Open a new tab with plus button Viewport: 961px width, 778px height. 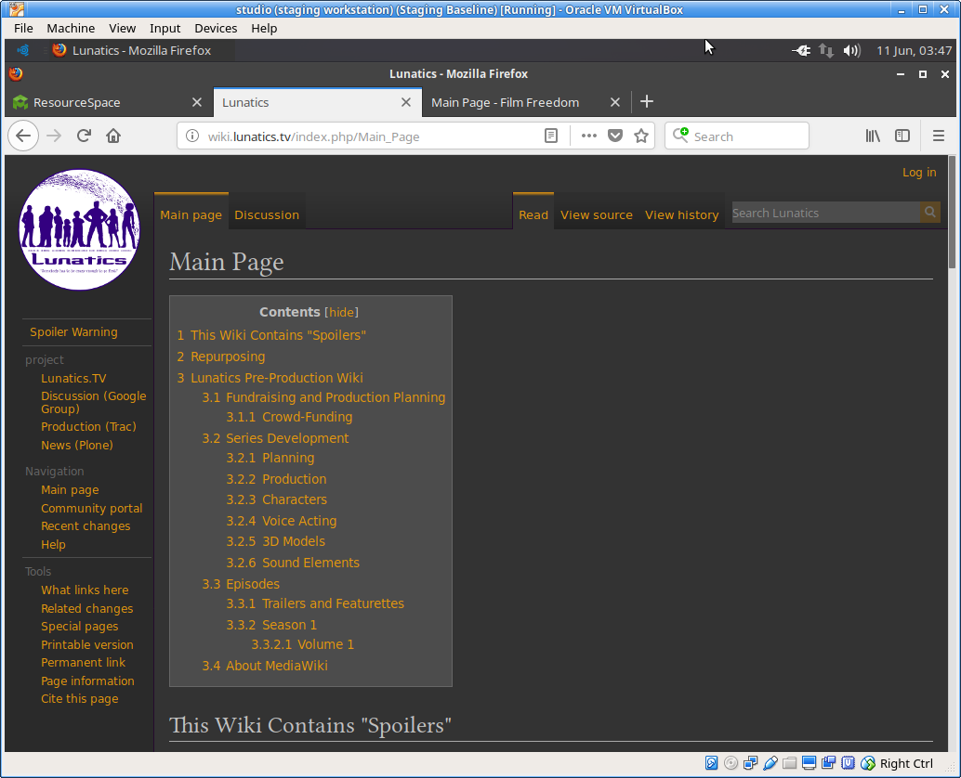[x=647, y=102]
